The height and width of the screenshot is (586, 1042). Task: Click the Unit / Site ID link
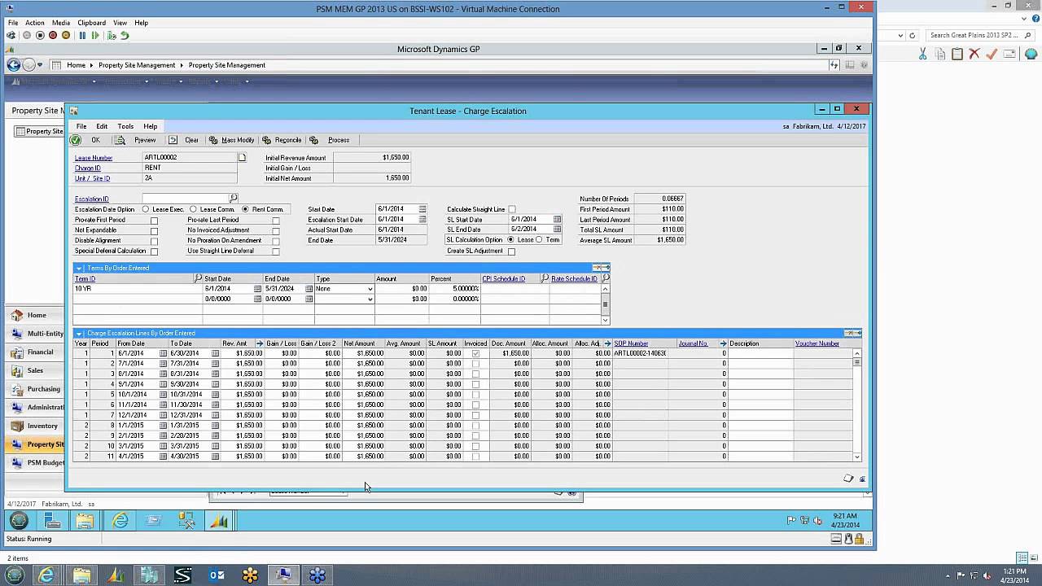point(92,178)
